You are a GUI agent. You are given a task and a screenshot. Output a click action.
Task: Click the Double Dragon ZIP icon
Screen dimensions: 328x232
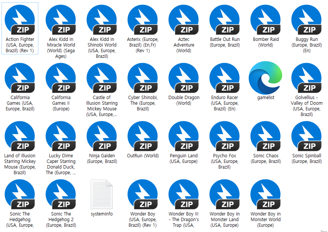[x=184, y=78]
